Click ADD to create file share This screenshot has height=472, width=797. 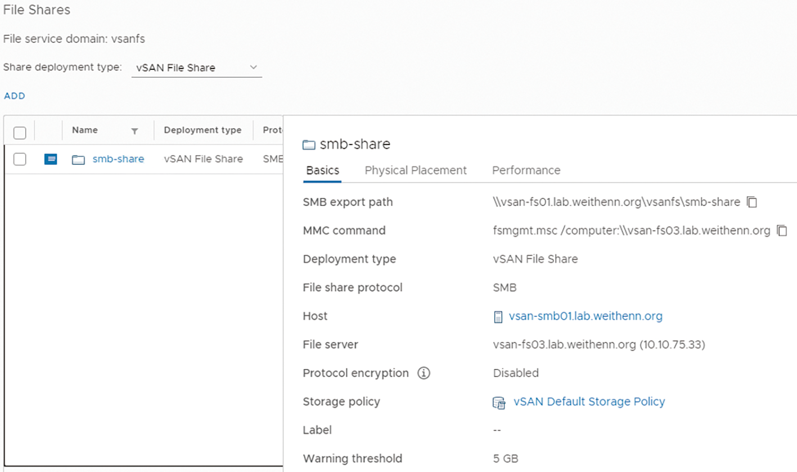coord(15,96)
